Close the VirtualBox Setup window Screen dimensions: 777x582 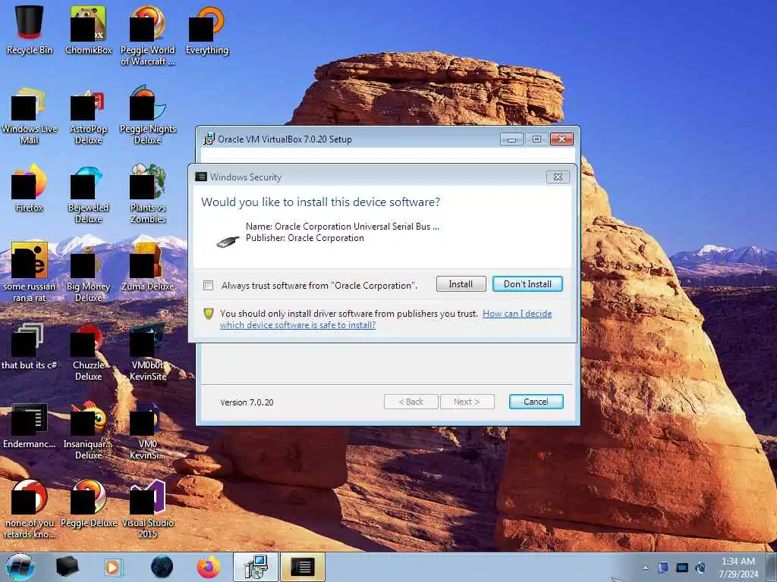coord(562,139)
